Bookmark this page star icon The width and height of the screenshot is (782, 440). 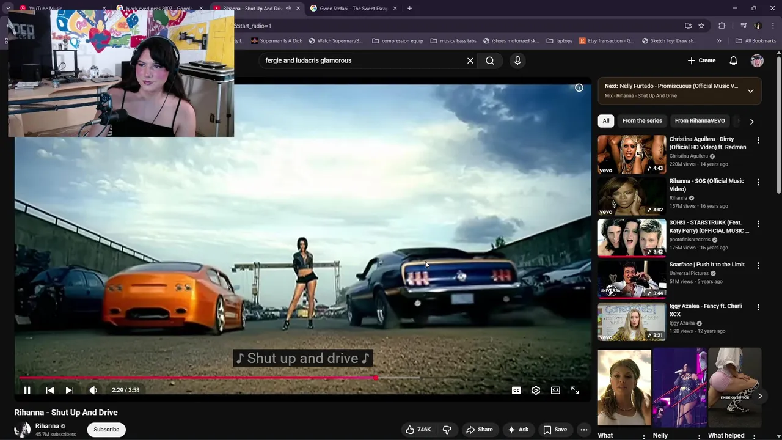point(701,26)
